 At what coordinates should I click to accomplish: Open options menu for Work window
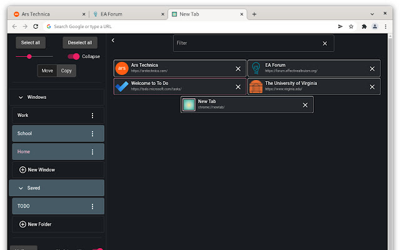click(92, 116)
